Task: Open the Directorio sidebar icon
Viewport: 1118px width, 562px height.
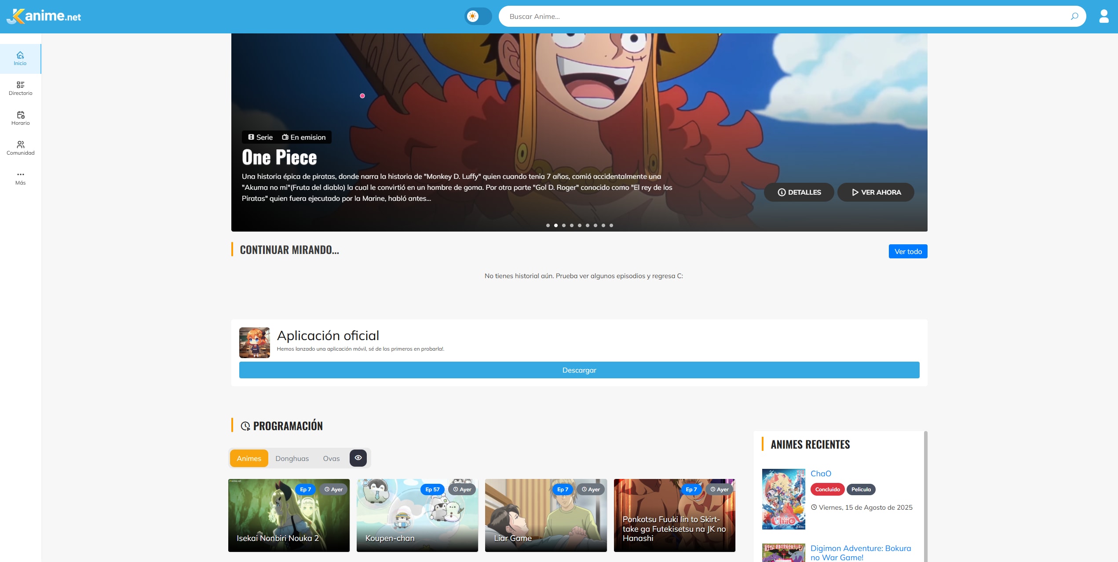Action: (20, 88)
